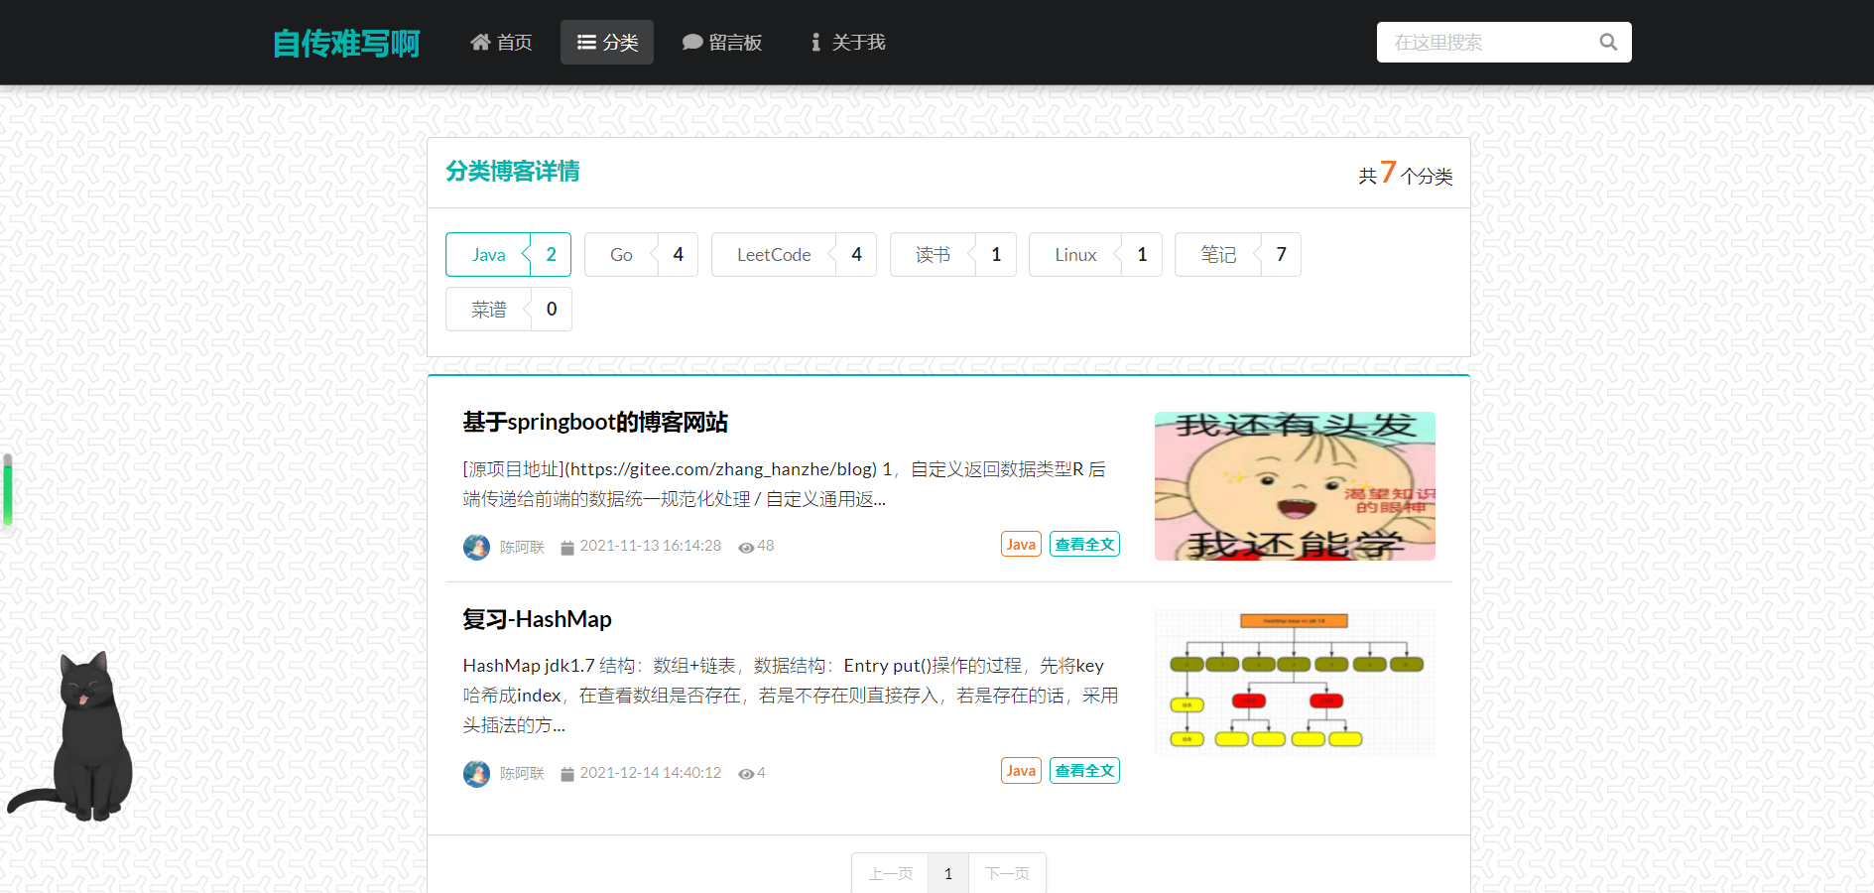Click 陈阿联's avatar on the HashMap post
This screenshot has width=1874, height=893.
click(x=476, y=773)
